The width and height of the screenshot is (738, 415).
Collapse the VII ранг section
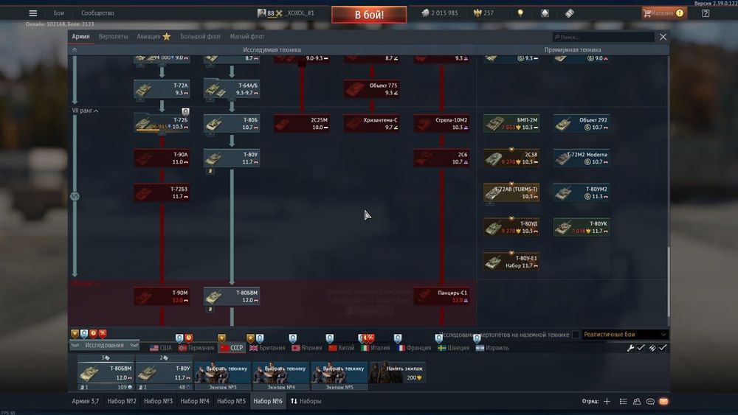(x=85, y=111)
